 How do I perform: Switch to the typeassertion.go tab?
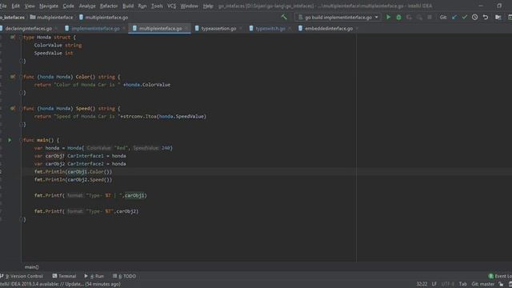pos(218,29)
